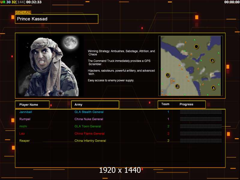Click the UR 30 32 counter overlay
Image resolution: width=240 pixels, height=180 pixels.
(13, 2)
